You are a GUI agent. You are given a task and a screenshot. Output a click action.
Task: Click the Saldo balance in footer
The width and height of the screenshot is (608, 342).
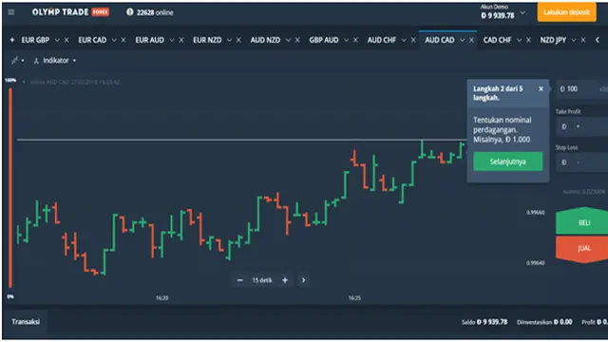click(484, 322)
